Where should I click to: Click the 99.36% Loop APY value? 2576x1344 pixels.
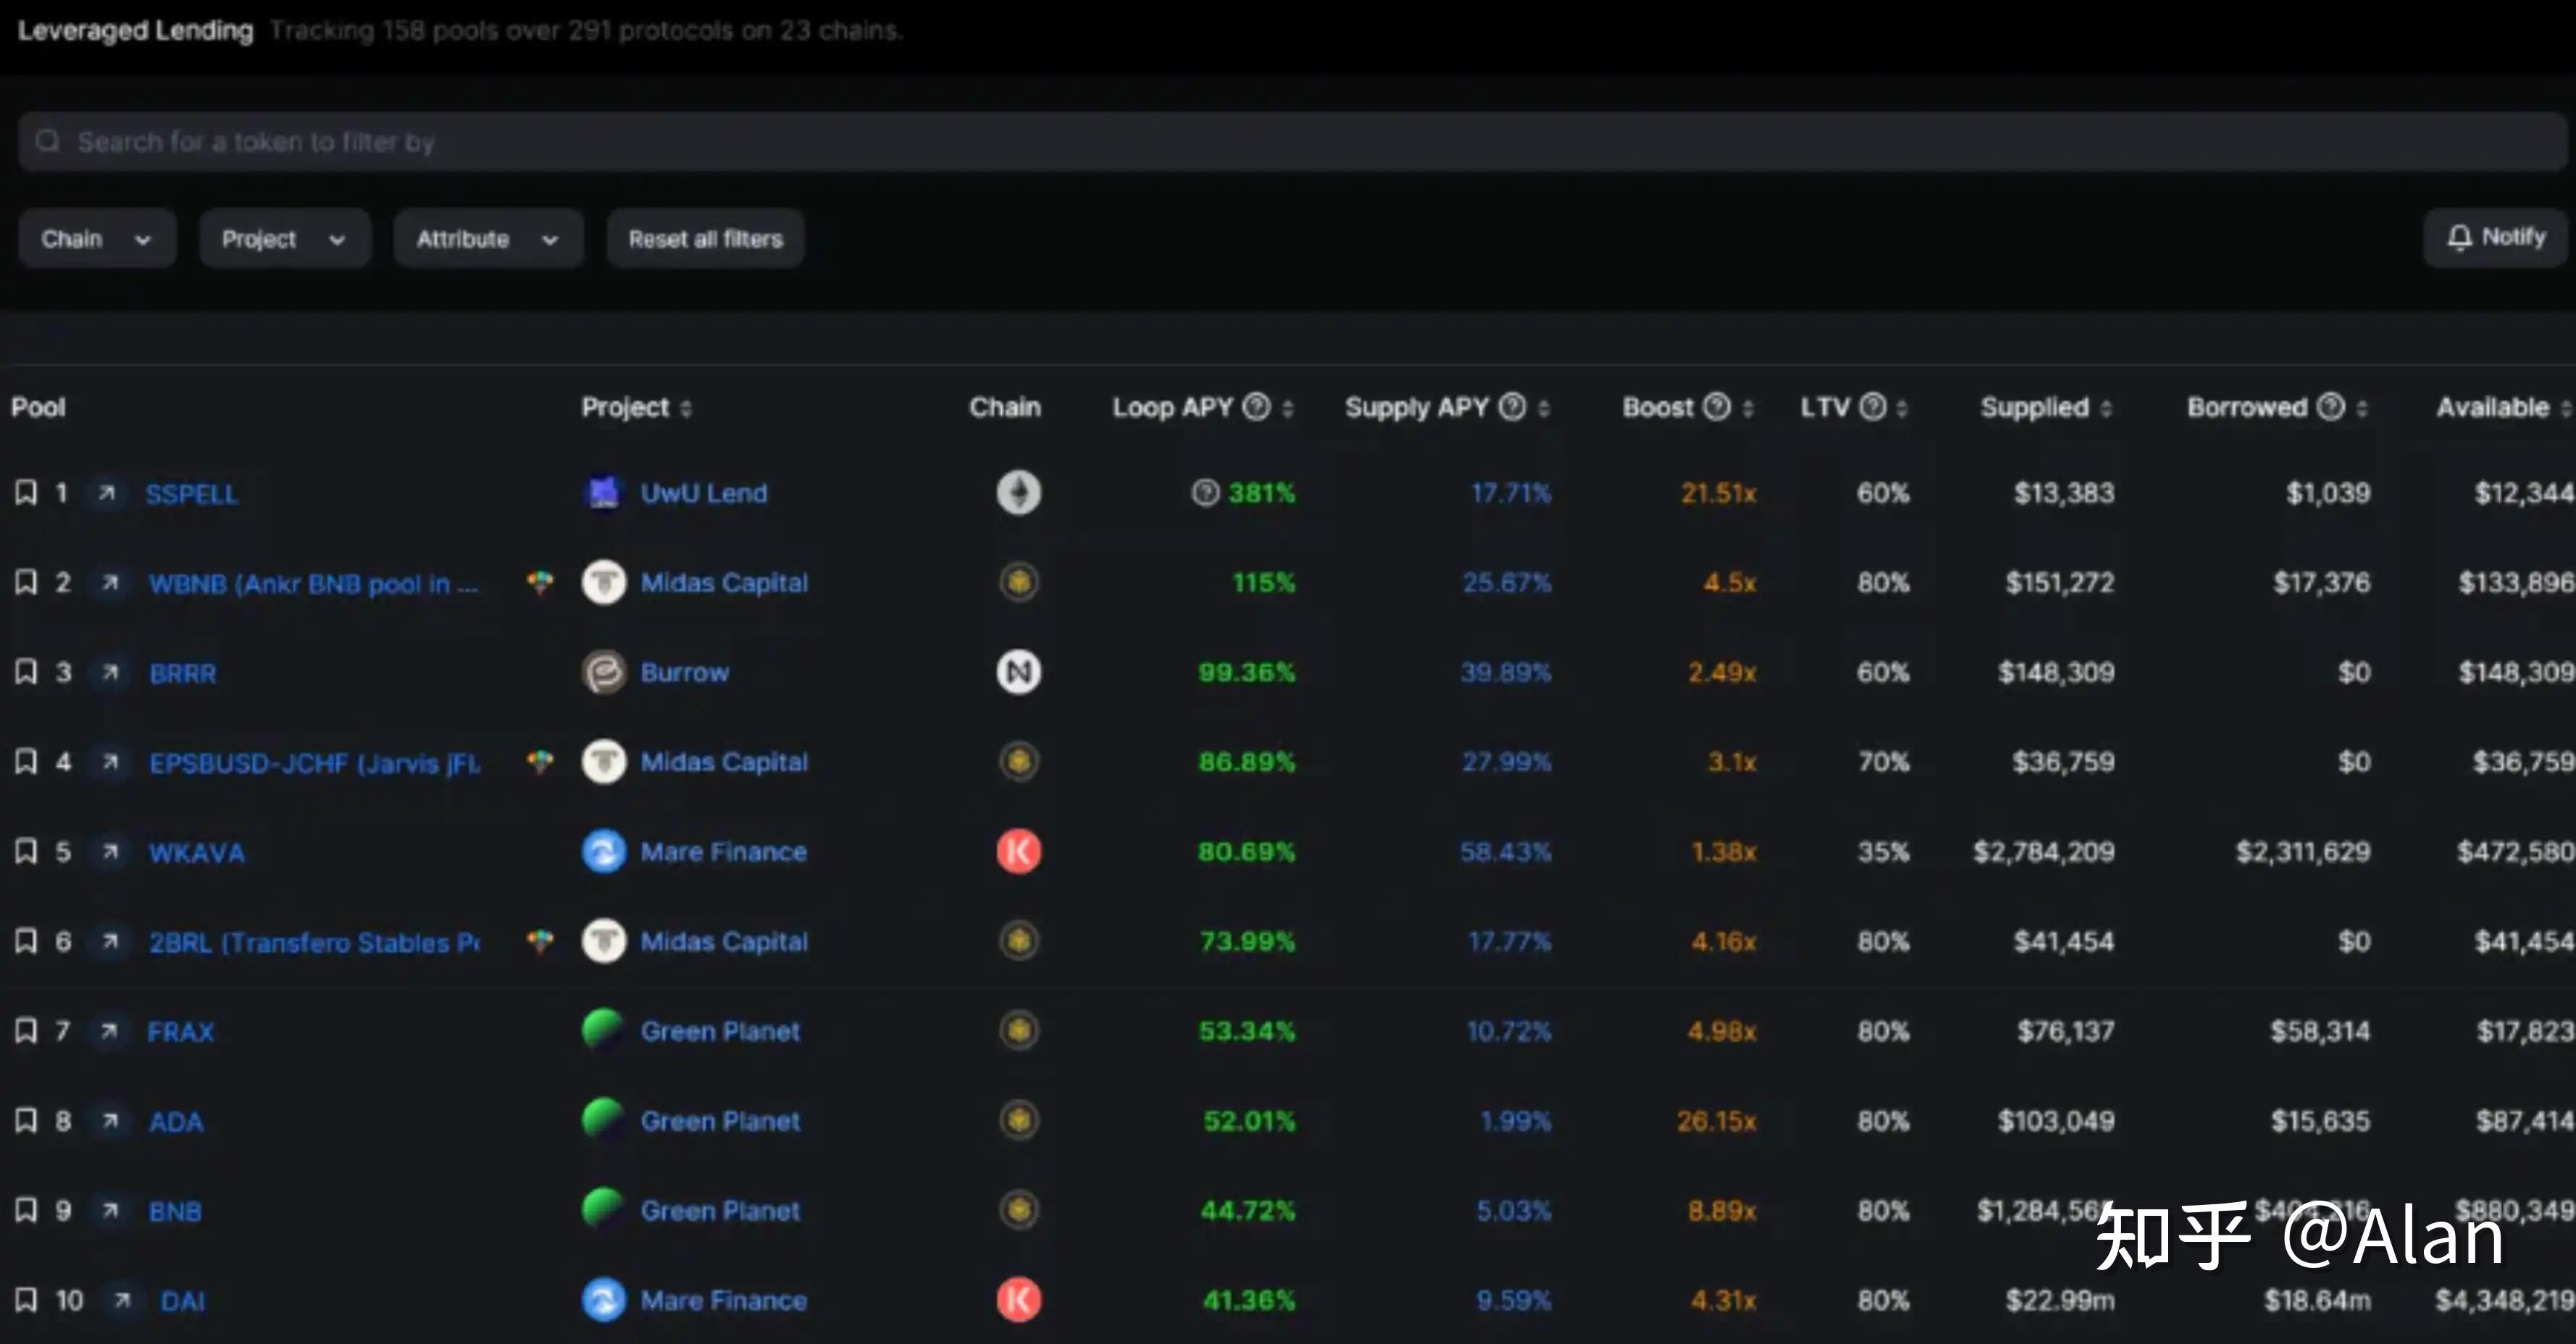point(1246,673)
